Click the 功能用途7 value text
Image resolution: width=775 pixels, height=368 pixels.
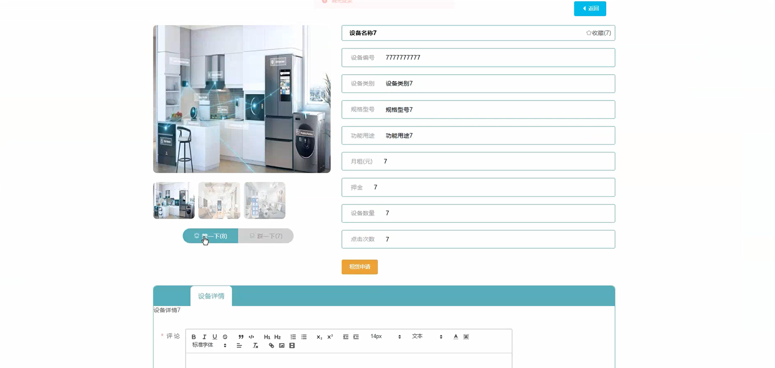tap(399, 136)
